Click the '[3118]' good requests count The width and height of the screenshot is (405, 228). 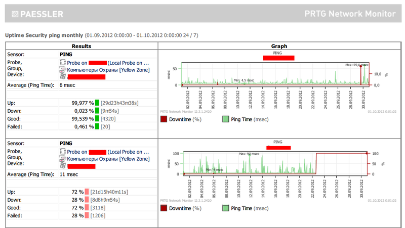coord(98,208)
